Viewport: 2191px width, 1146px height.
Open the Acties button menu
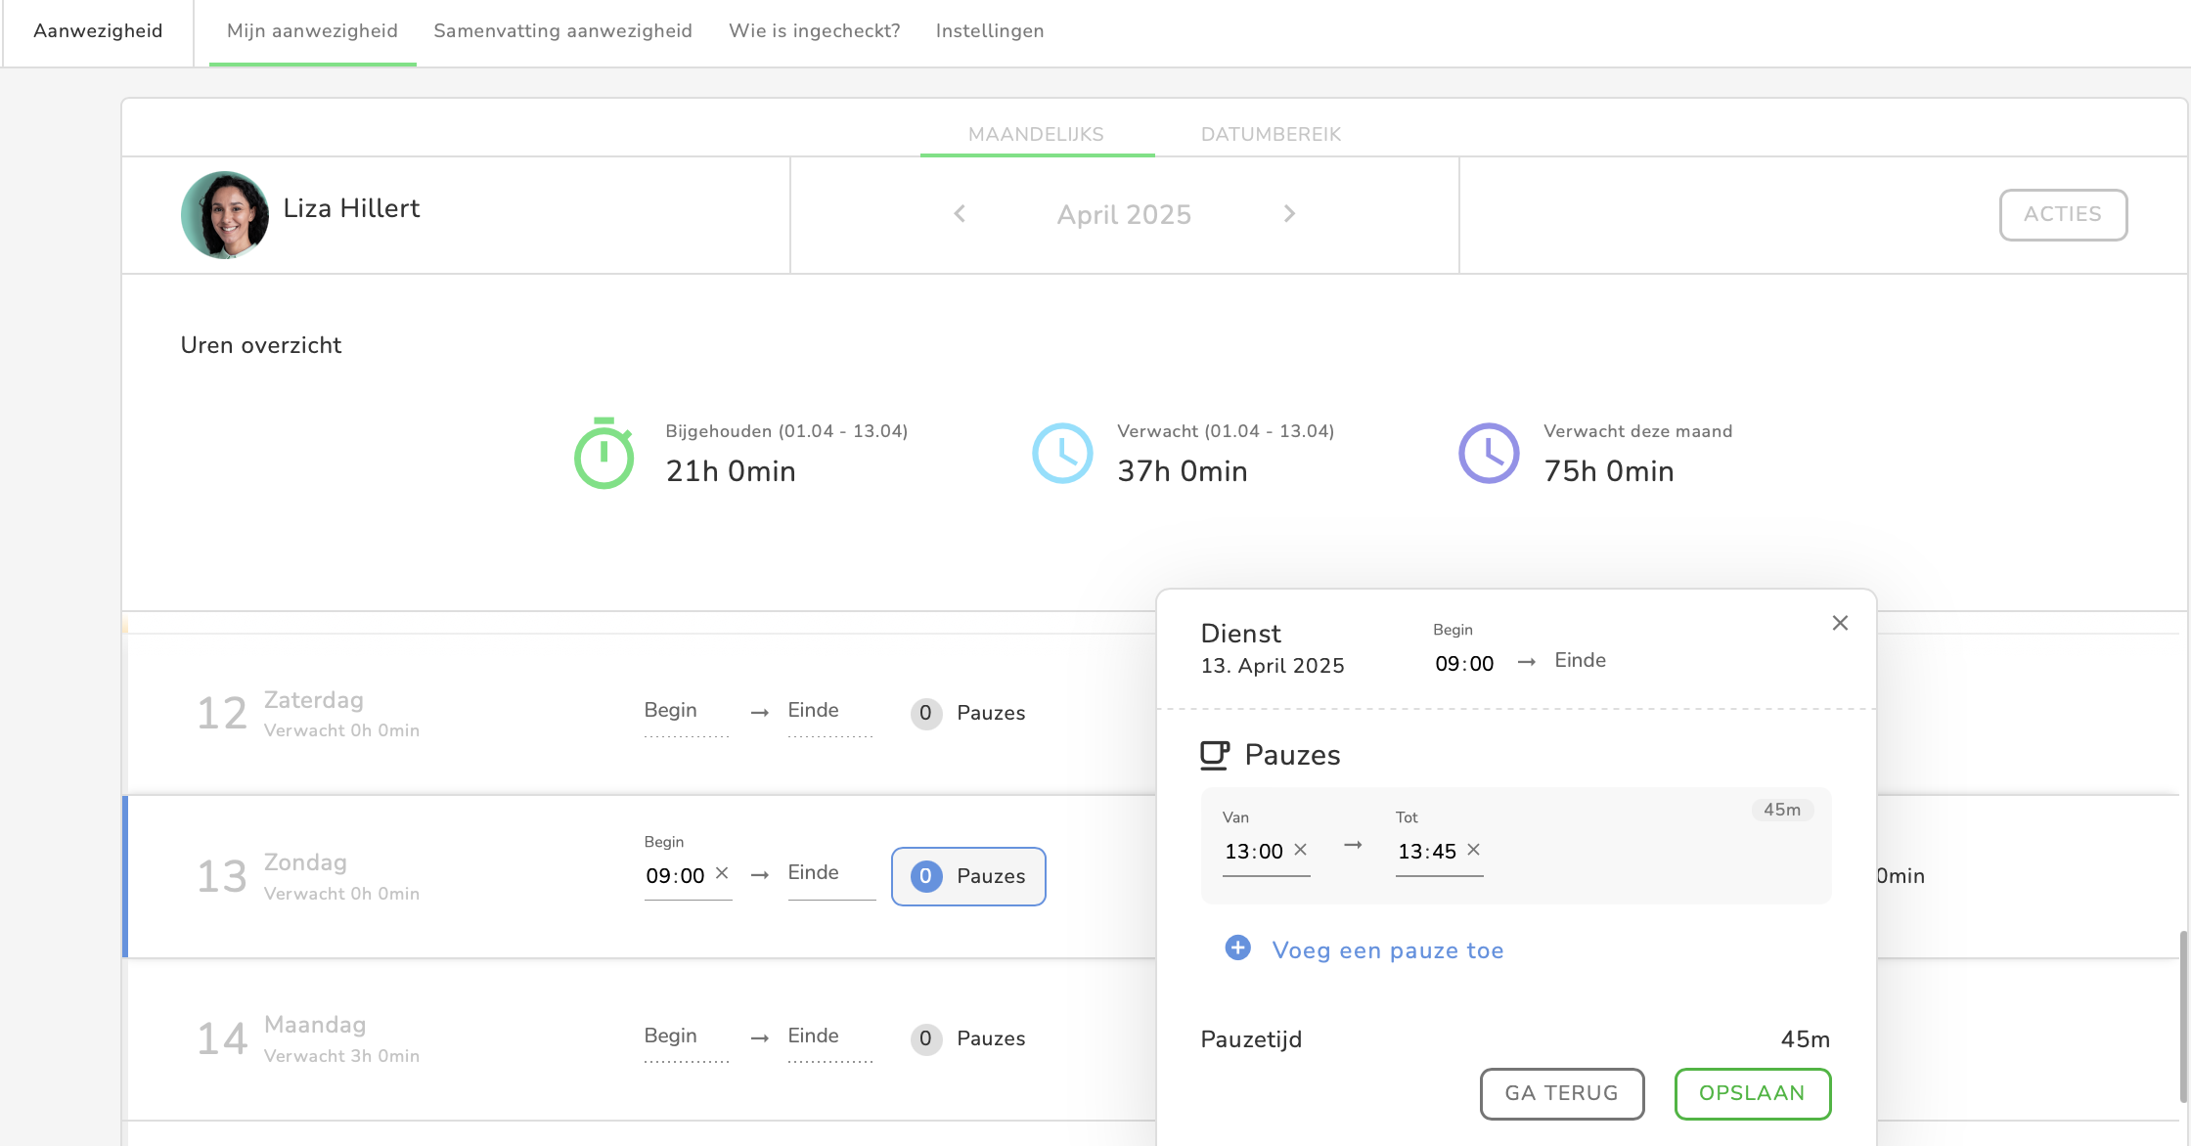click(2062, 214)
